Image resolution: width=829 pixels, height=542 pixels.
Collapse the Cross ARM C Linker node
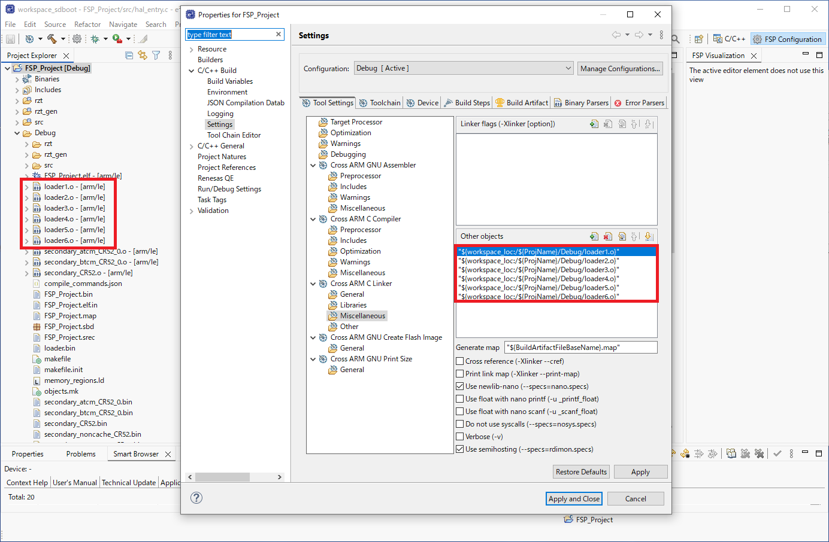313,283
